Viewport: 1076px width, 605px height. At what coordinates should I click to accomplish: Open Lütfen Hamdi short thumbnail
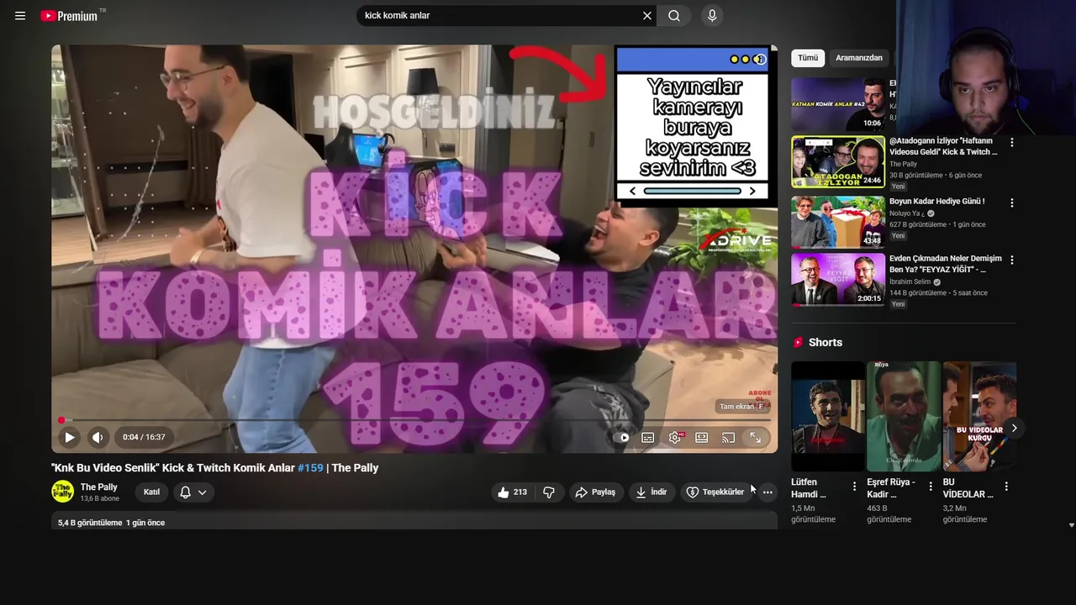coord(828,417)
